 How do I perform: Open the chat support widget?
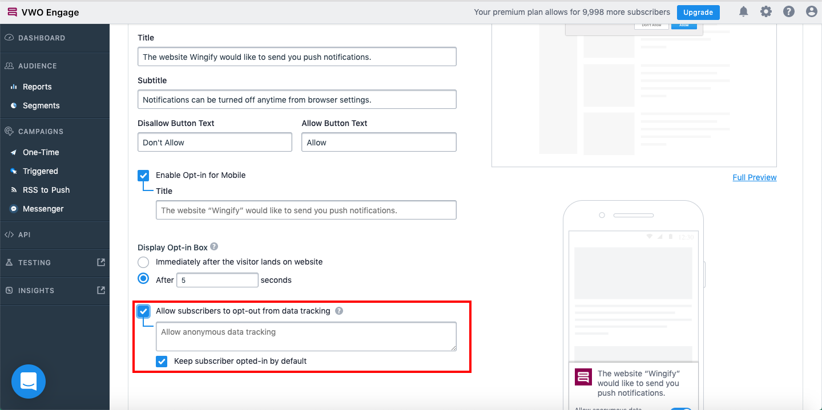coord(29,381)
